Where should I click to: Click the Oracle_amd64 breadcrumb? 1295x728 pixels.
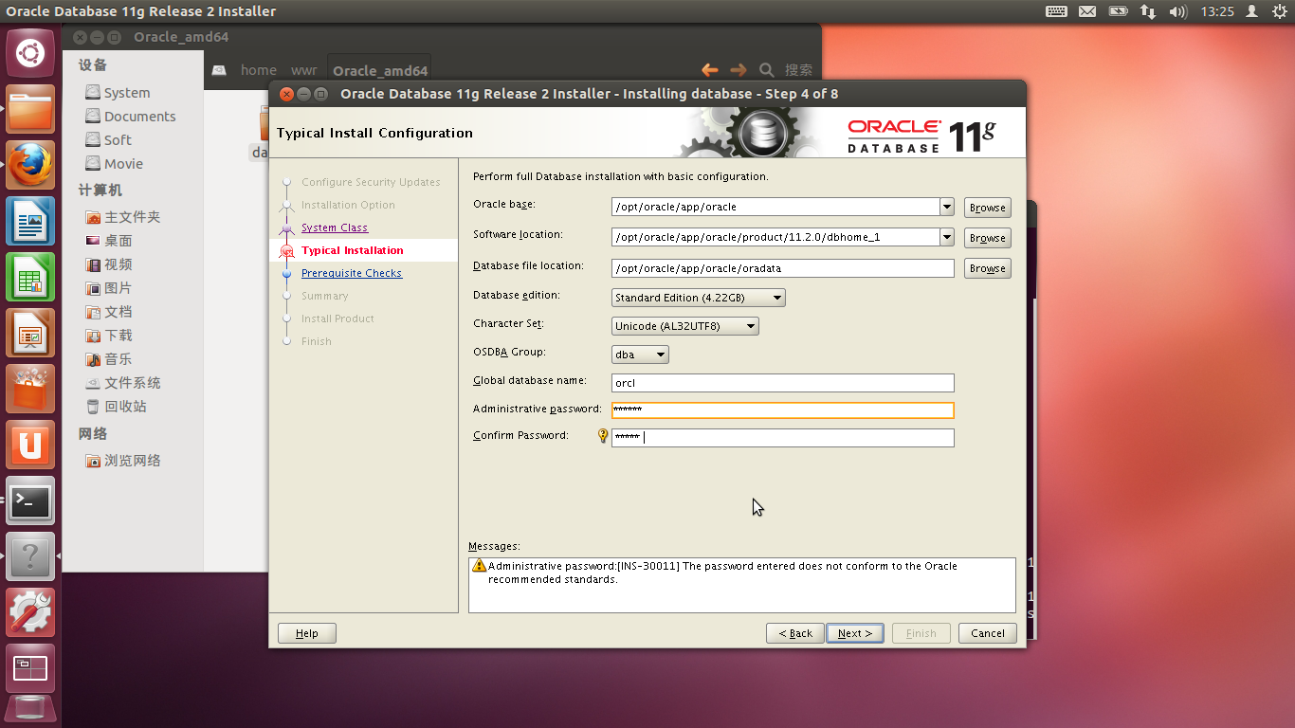(x=380, y=70)
